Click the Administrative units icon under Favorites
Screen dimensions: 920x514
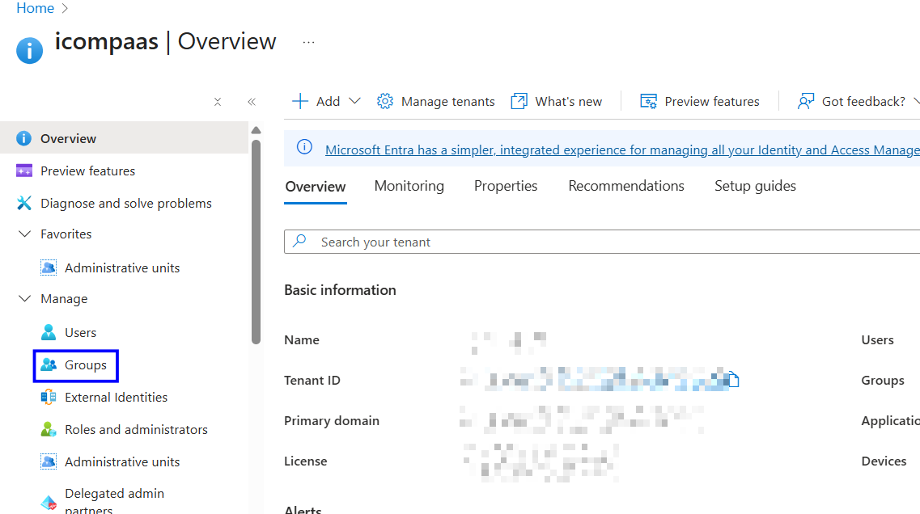(x=48, y=268)
